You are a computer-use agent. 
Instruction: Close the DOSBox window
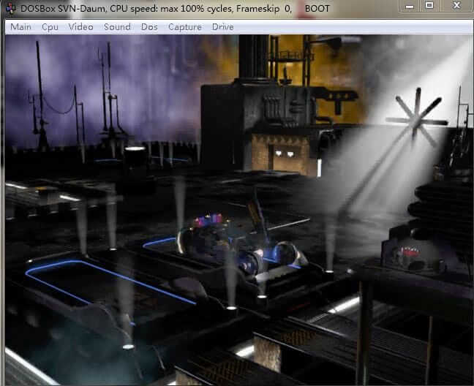[x=455, y=6]
